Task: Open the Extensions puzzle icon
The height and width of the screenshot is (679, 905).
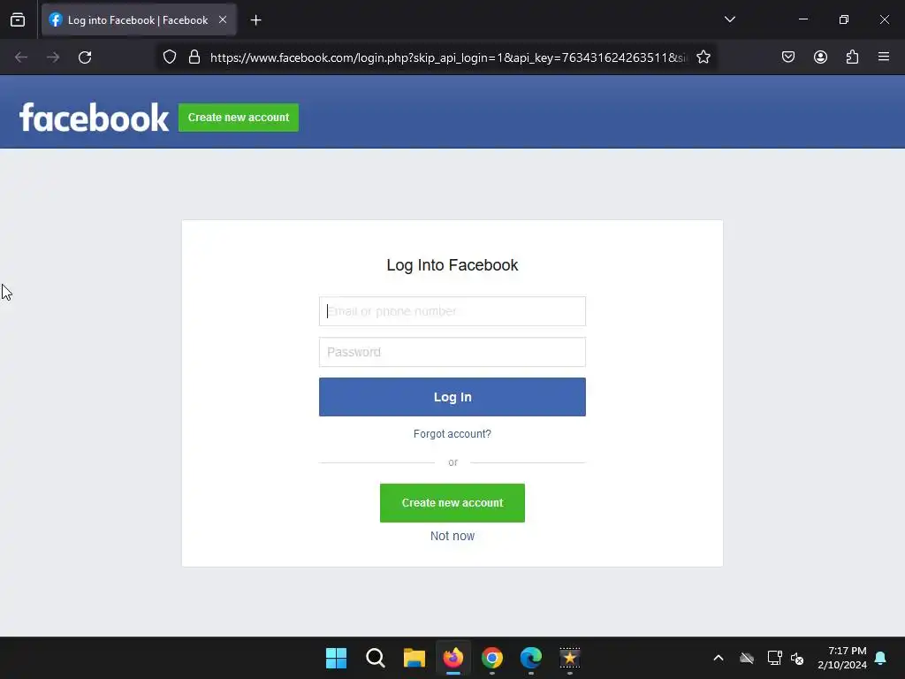Action: pos(852,57)
